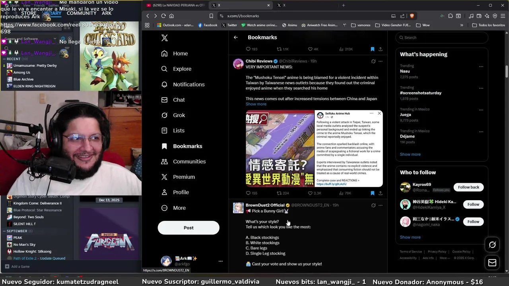Open Home in the X sidebar
Screen dimensions: 509x286
click(x=175, y=54)
